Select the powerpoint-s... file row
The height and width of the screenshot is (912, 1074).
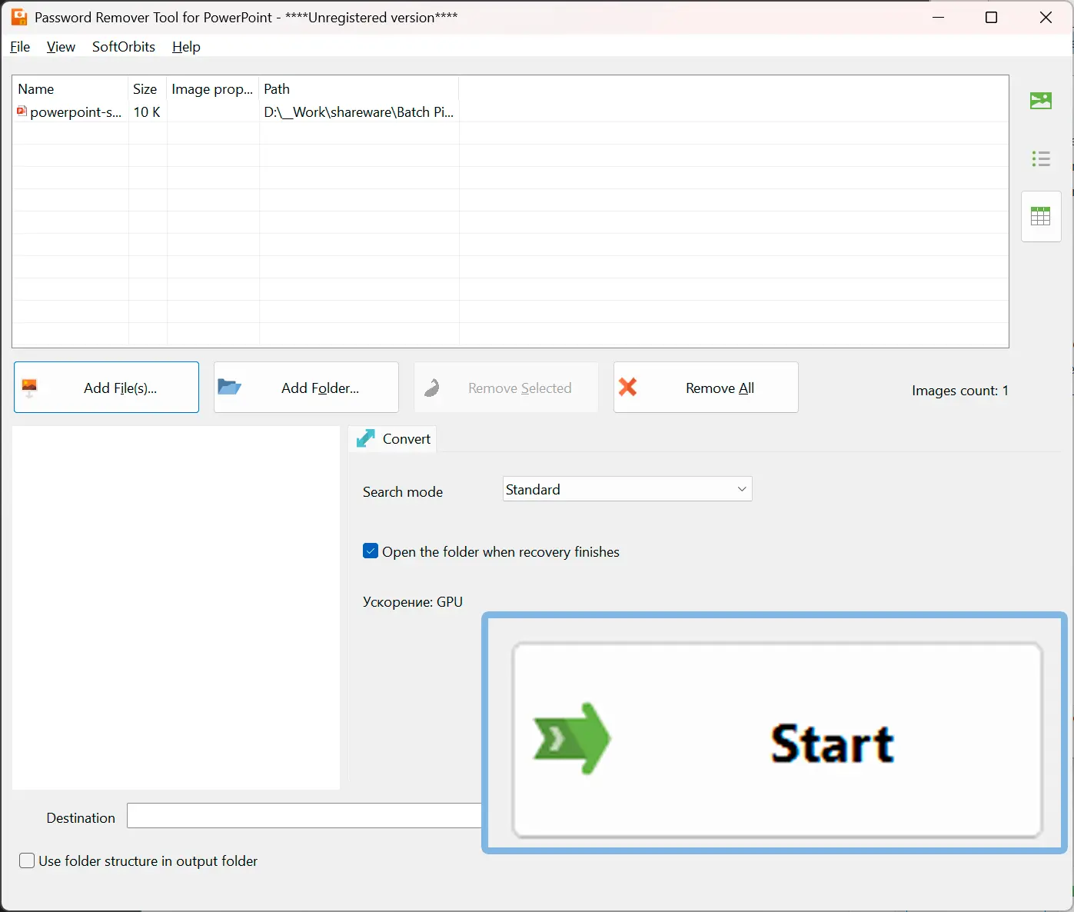(x=510, y=112)
